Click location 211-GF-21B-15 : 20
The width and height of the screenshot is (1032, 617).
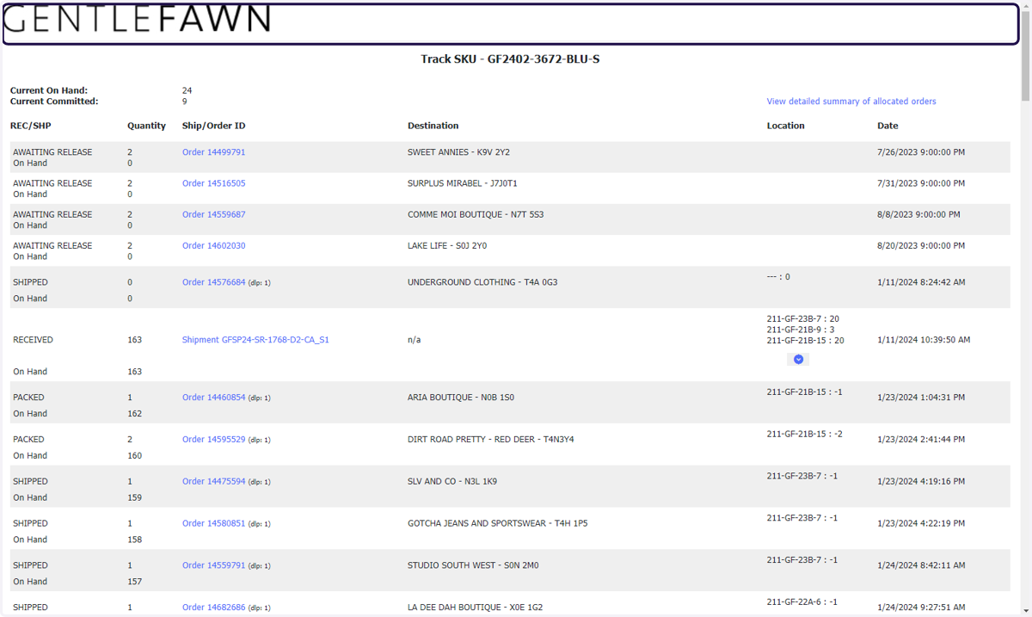(x=806, y=340)
